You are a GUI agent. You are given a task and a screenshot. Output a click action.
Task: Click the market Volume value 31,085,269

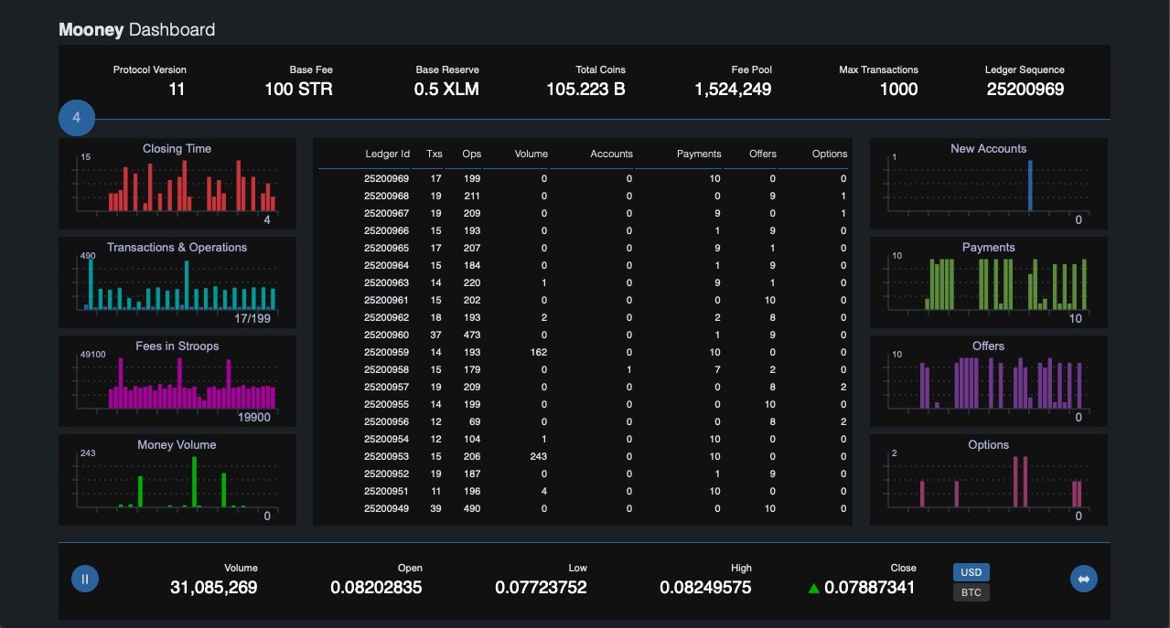tap(214, 588)
